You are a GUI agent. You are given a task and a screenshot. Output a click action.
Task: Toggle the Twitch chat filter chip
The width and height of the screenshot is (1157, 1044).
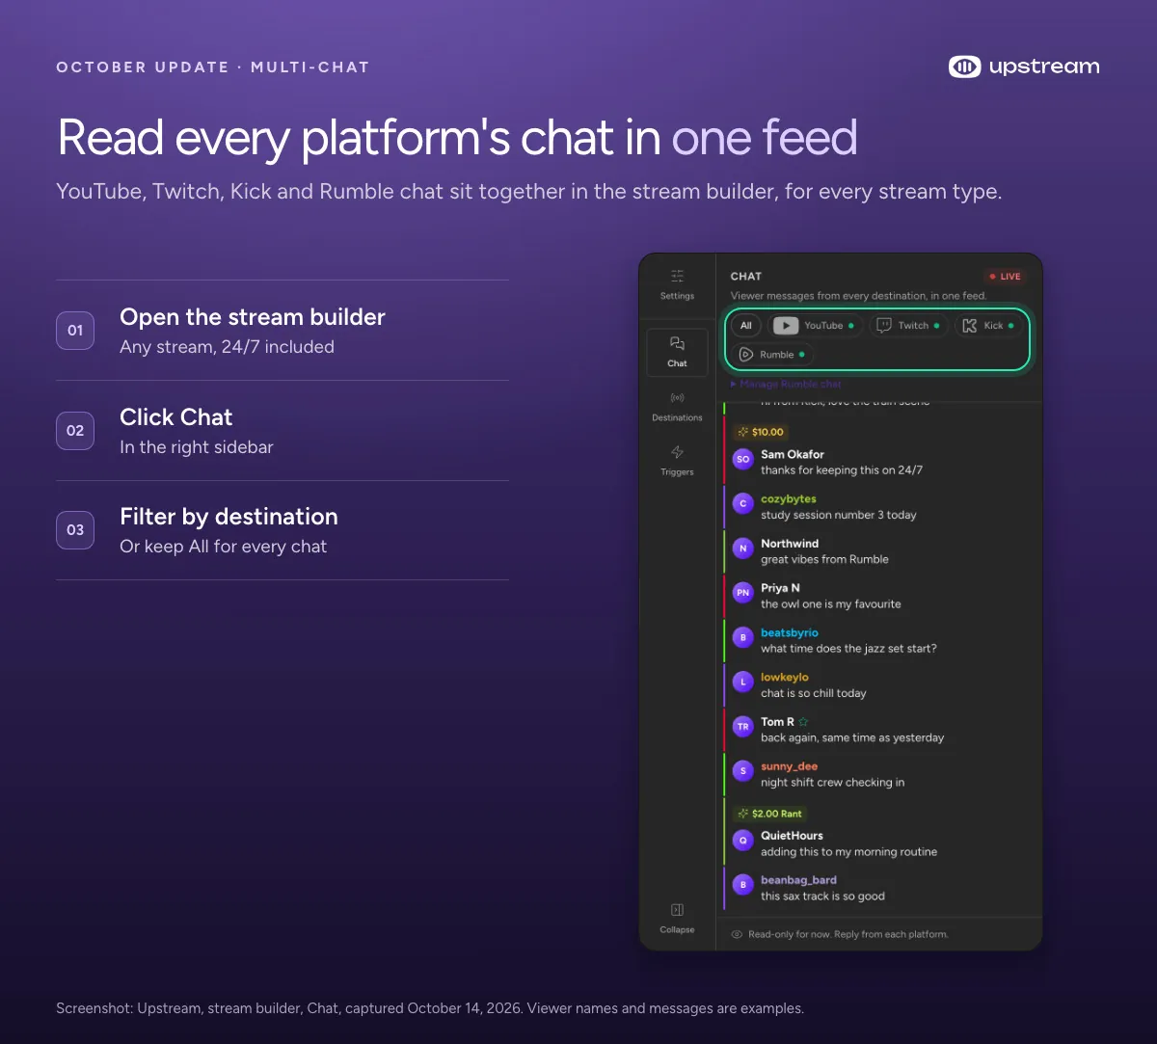pos(907,326)
